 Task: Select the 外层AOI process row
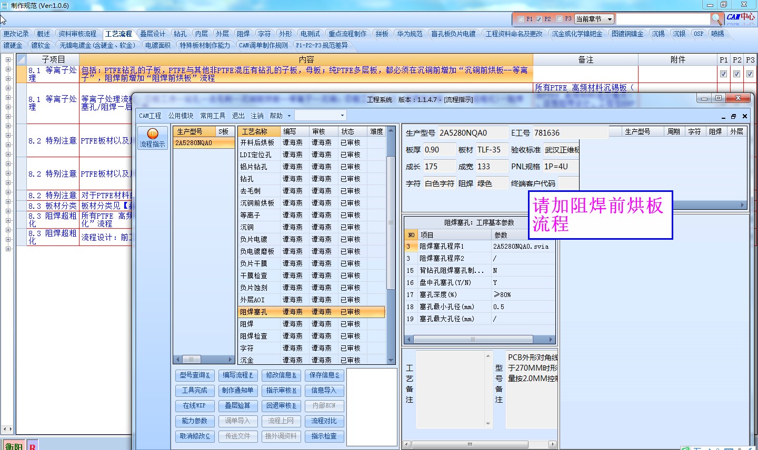312,300
